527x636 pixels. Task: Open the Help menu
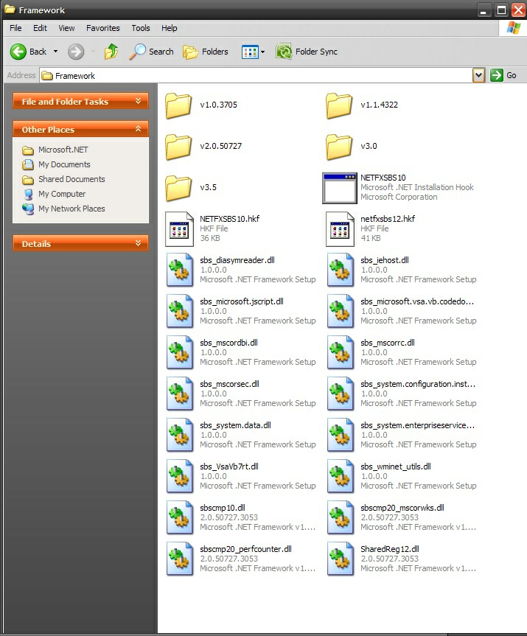point(170,28)
